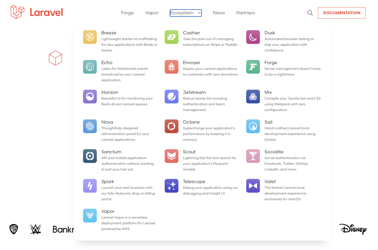Select the Breeze starter kit icon
Viewport: 378px width, 250px height.
[90, 37]
